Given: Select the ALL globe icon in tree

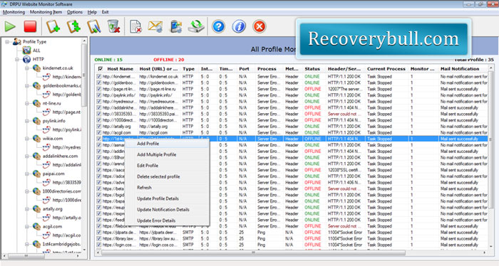Looking at the screenshot, I should point(27,50).
